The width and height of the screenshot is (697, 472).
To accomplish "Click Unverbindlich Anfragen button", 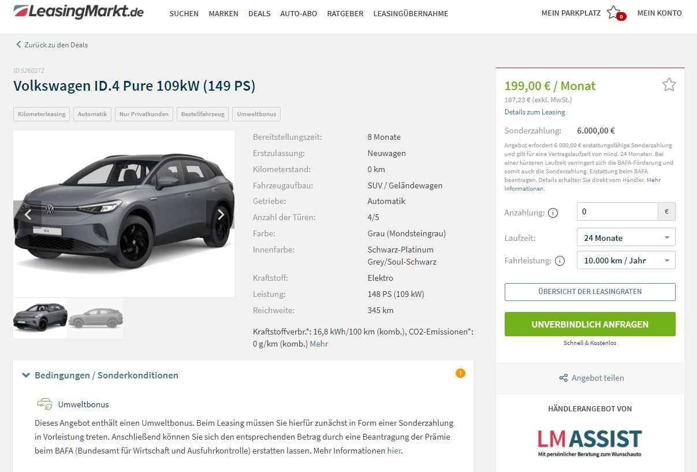I will coord(590,324).
